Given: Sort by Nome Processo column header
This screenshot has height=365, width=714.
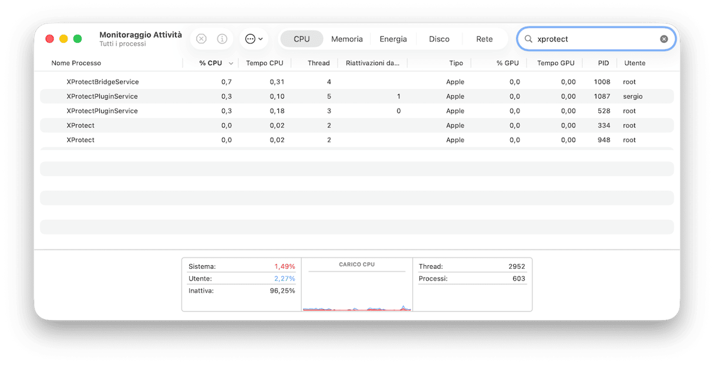Looking at the screenshot, I should pos(76,63).
